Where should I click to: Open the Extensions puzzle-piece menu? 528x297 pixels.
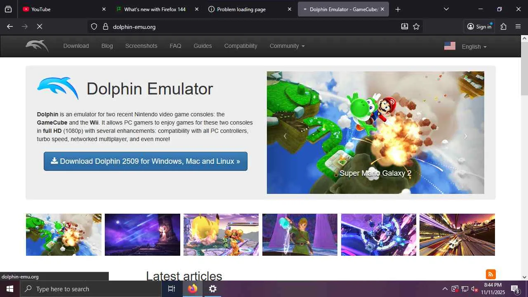tap(503, 26)
